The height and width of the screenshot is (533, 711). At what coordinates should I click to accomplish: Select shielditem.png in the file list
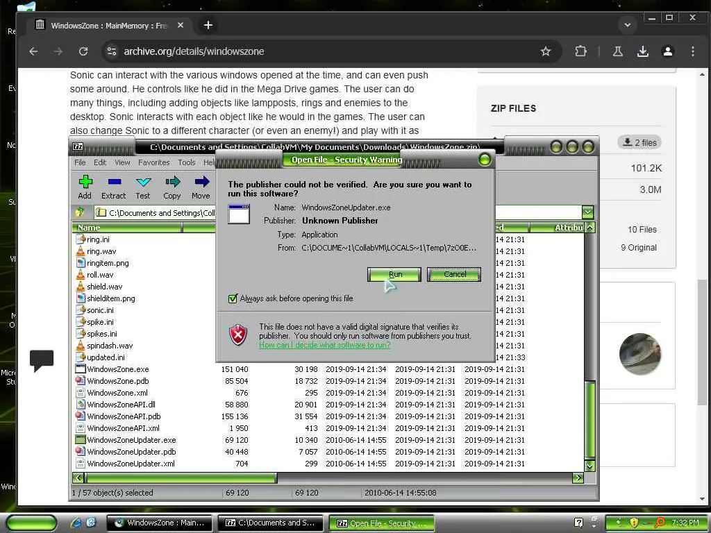tap(111, 298)
